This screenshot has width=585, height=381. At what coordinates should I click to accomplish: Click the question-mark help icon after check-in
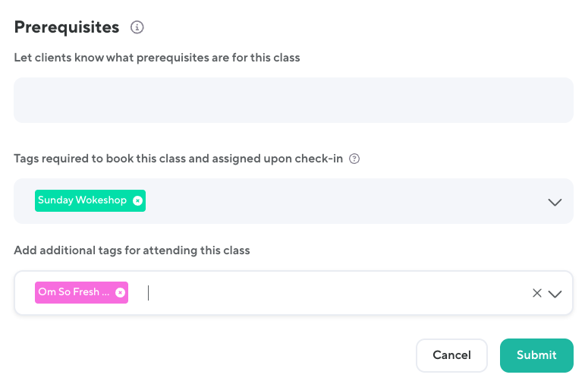[x=354, y=159]
